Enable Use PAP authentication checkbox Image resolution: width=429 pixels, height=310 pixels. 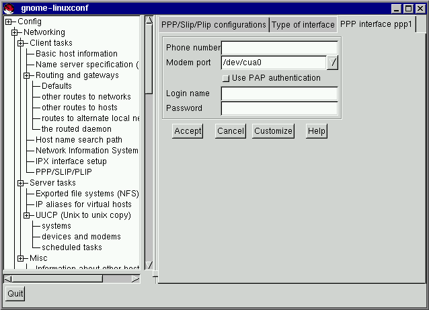coord(226,78)
